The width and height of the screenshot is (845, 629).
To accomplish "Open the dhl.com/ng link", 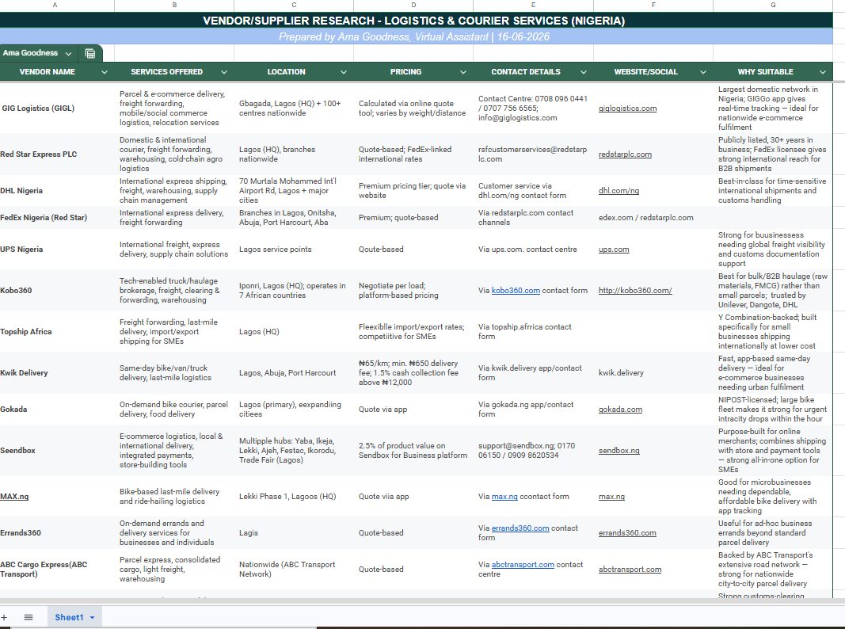I will (x=619, y=191).
